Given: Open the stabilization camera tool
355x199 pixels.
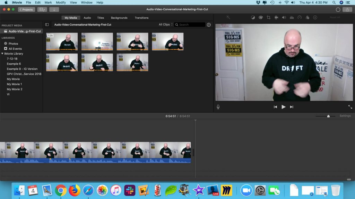Looking at the screenshot, I should pos(276,17).
